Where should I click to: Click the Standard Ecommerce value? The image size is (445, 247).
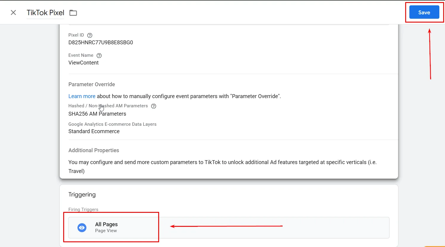(x=94, y=131)
